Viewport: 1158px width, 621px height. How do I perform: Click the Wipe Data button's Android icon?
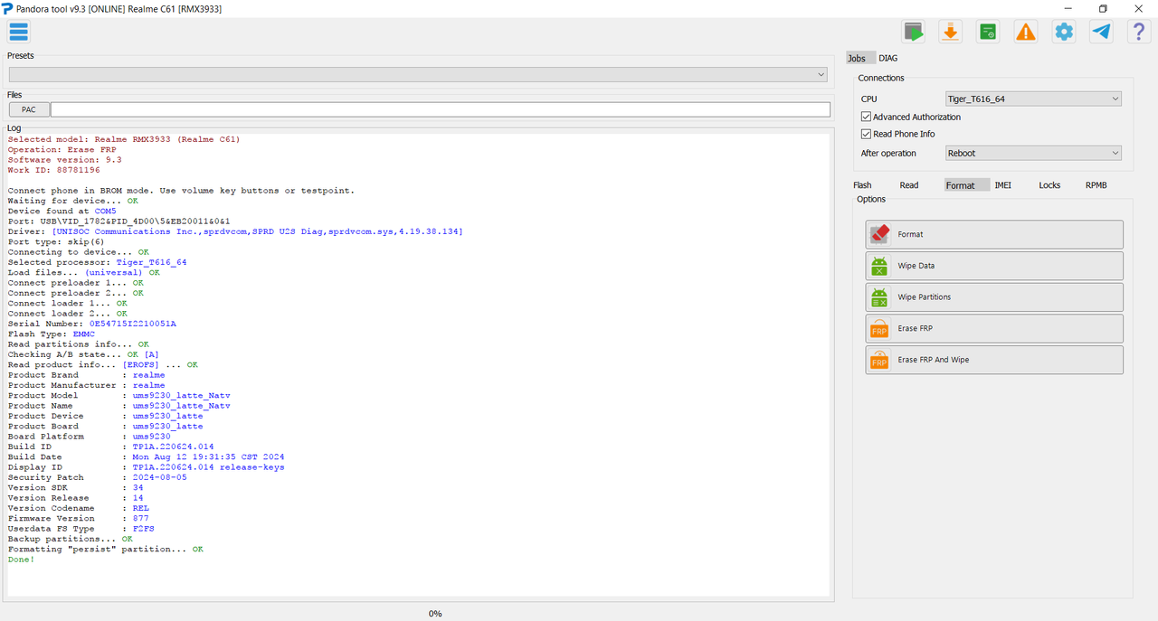879,266
